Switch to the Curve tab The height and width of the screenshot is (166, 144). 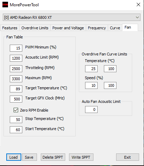tap(115, 28)
